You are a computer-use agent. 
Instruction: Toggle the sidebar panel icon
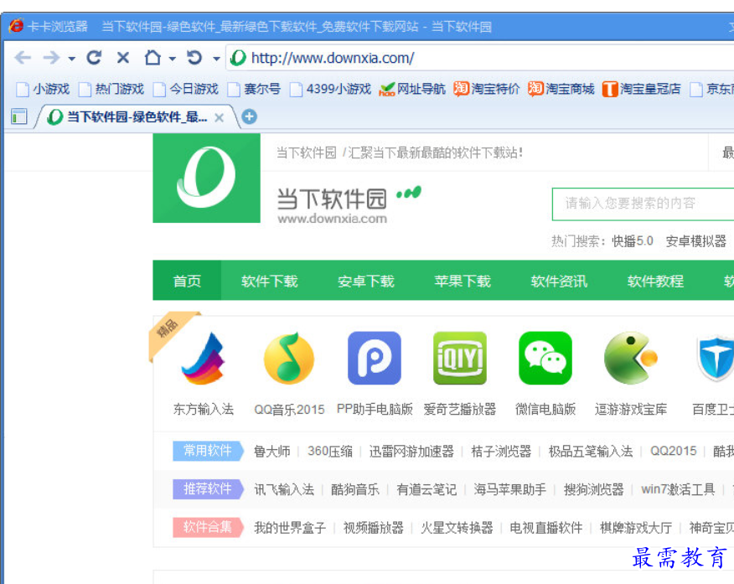coord(19,116)
